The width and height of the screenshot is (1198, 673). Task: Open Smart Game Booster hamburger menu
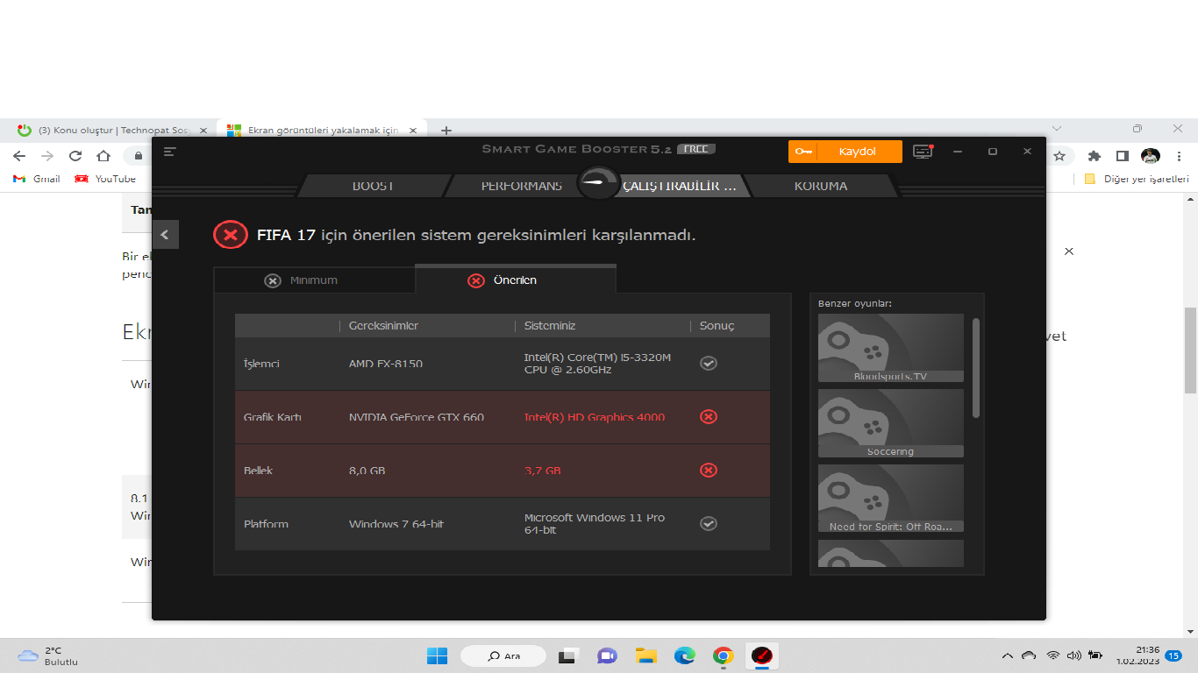click(170, 152)
